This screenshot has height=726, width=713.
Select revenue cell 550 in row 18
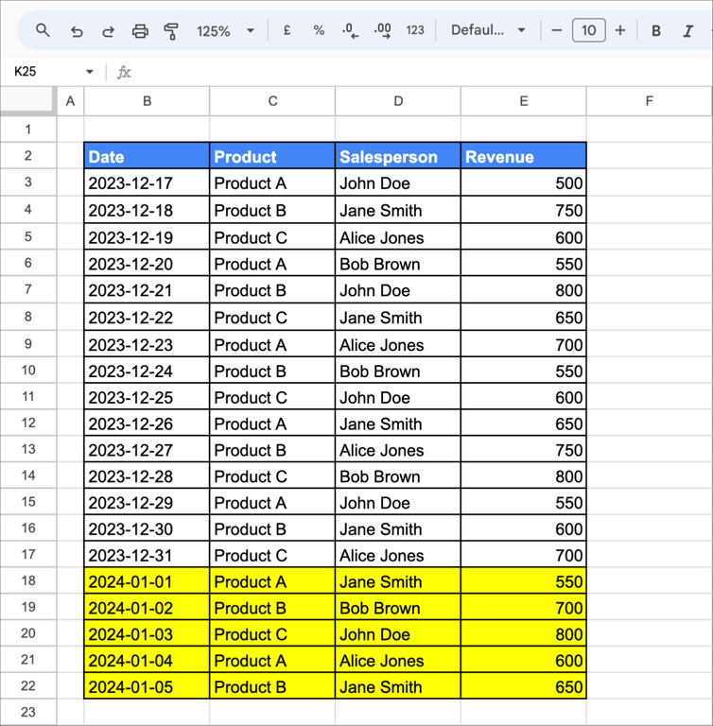pos(524,581)
